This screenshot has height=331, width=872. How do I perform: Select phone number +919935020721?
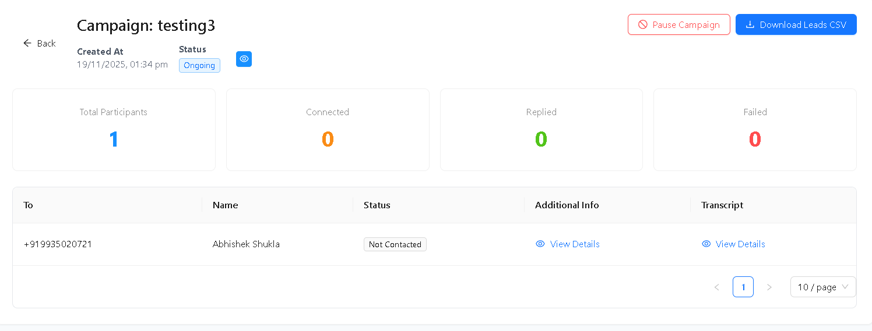point(58,244)
